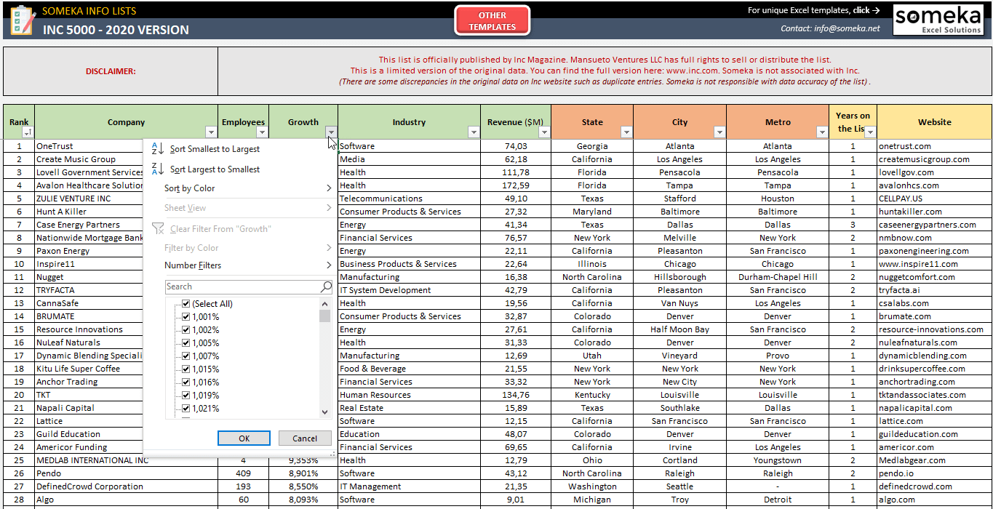Click the clear filter funnel icon
The width and height of the screenshot is (993, 509).
(x=157, y=228)
